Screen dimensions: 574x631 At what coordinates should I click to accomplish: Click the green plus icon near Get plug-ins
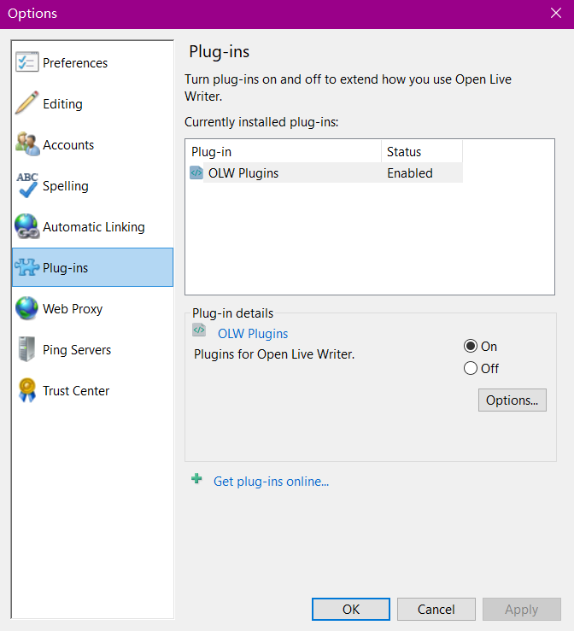pyautogui.click(x=196, y=479)
